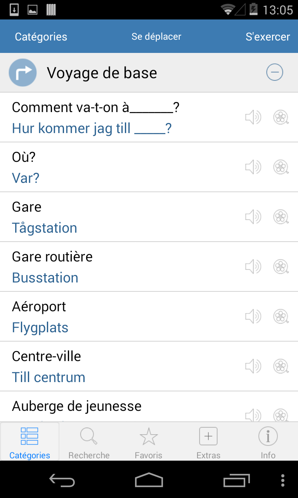Tap 'S'exercer' in the top bar
The image size is (298, 498).
point(268,37)
